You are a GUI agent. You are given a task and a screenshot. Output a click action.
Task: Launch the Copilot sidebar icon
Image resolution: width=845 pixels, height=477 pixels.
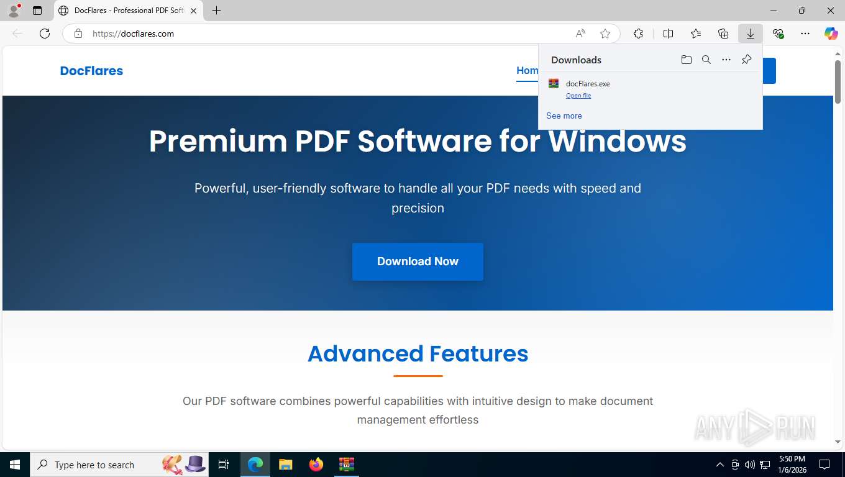(x=831, y=34)
